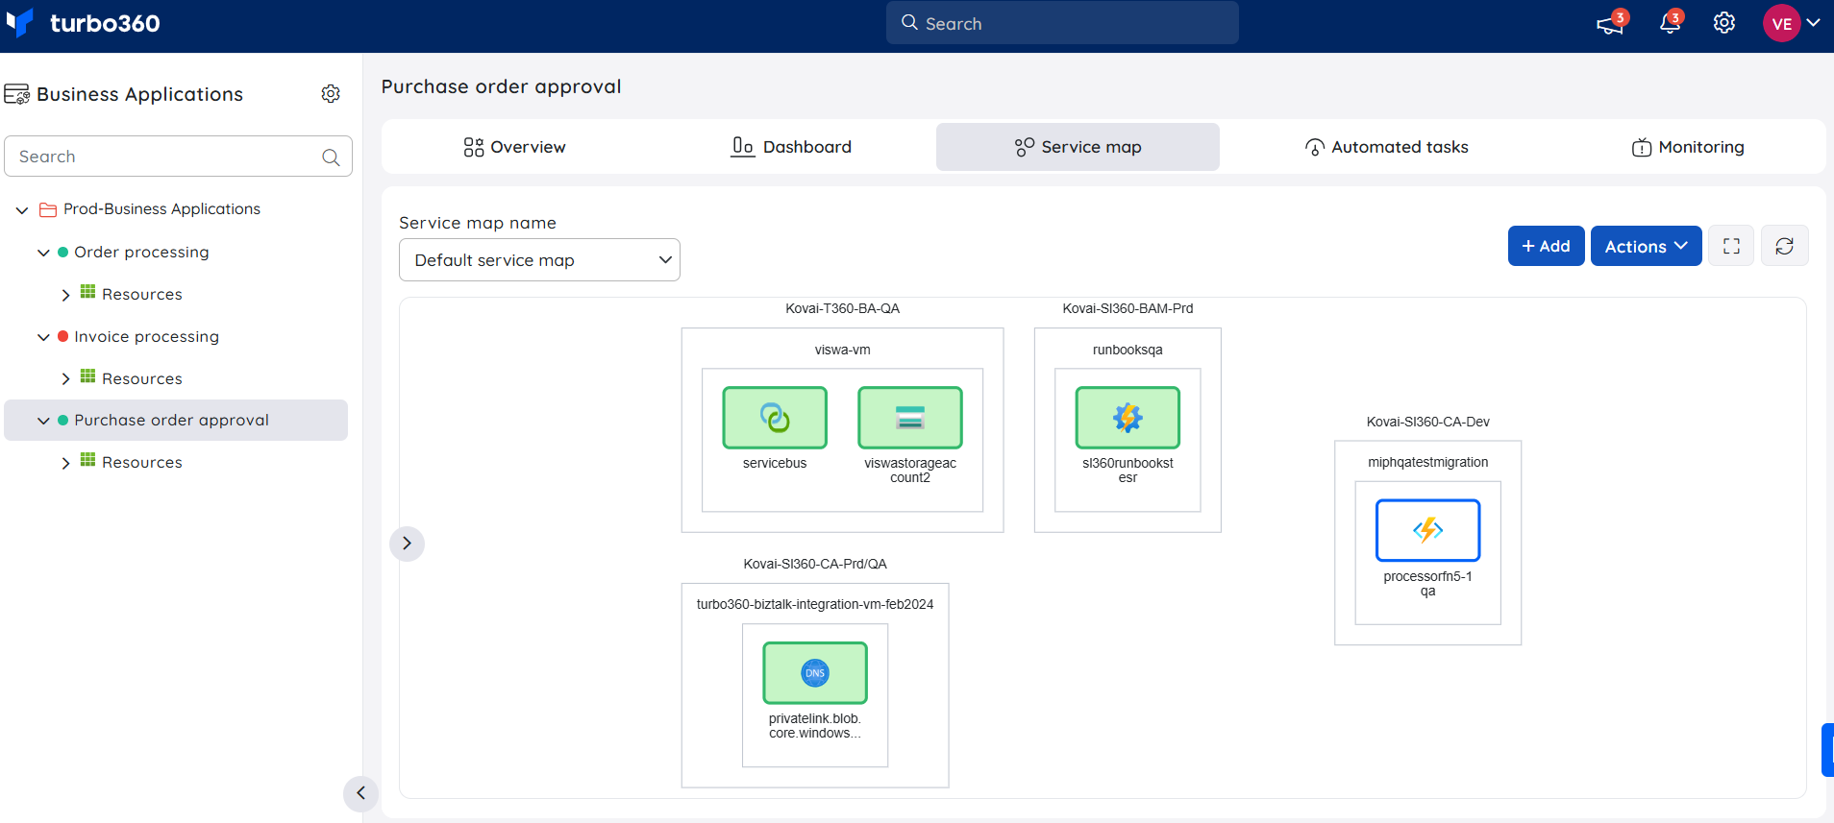
Task: Open the user menu chevron
Action: pos(1814,22)
